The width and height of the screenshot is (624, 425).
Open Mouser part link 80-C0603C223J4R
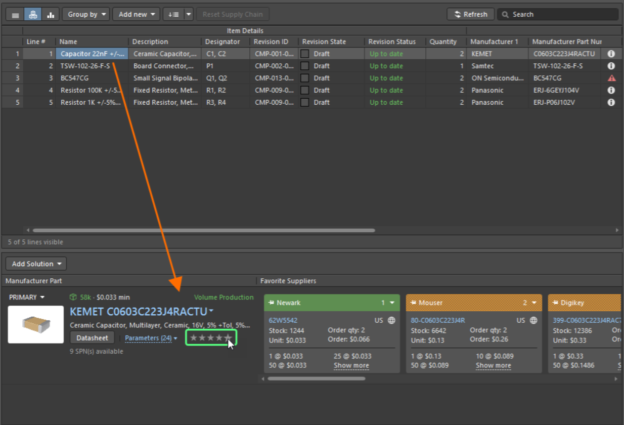coord(438,320)
